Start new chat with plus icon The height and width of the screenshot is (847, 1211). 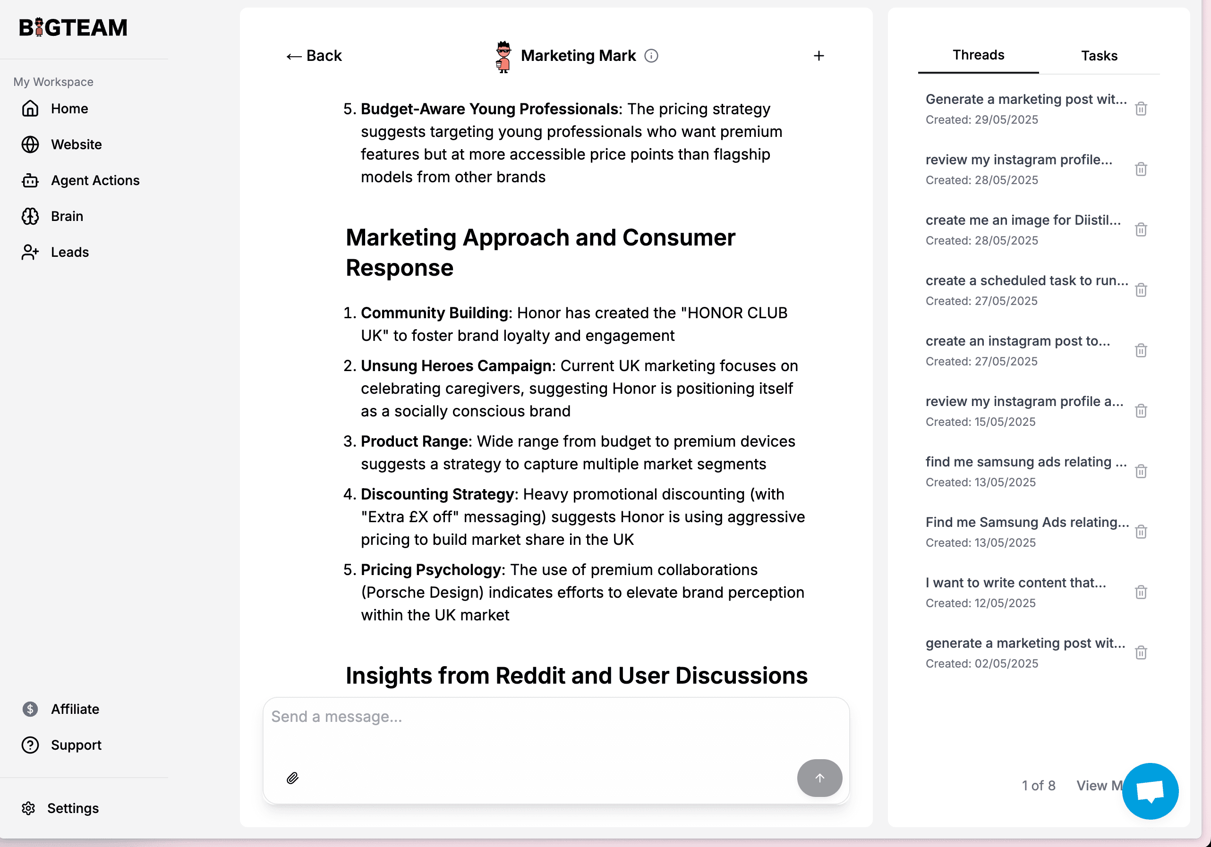[819, 56]
